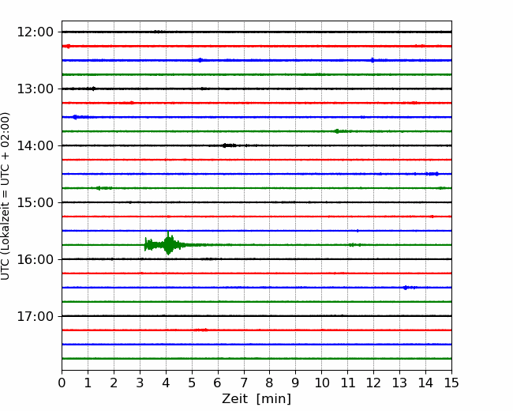Click the x-axis tick label 9
This screenshot has width=513, height=411.
coord(295,383)
